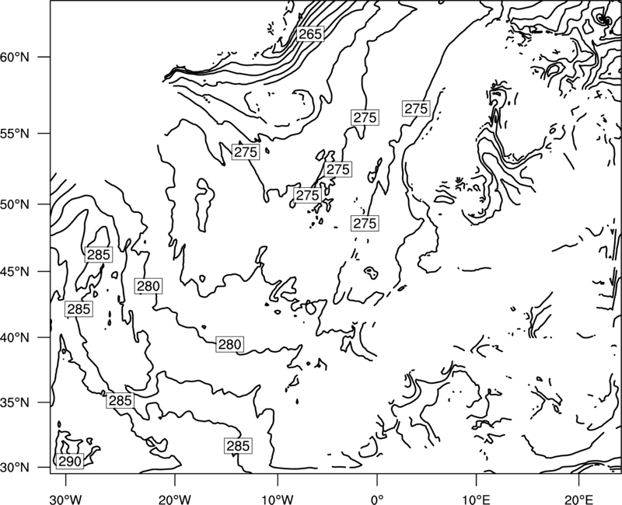Select the 55°N latitude tick label
Image resolution: width=622 pixels, height=505 pixels.
point(15,134)
